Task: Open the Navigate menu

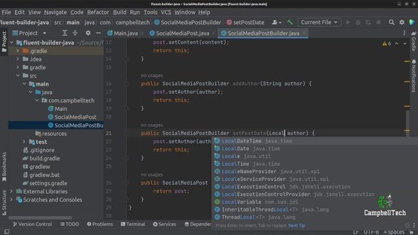Action: pos(56,12)
